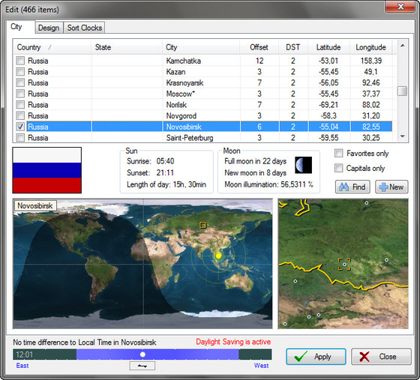Uncheck the Novosibirsk row checkbox
Viewport: 420px width, 380px height.
click(x=20, y=127)
